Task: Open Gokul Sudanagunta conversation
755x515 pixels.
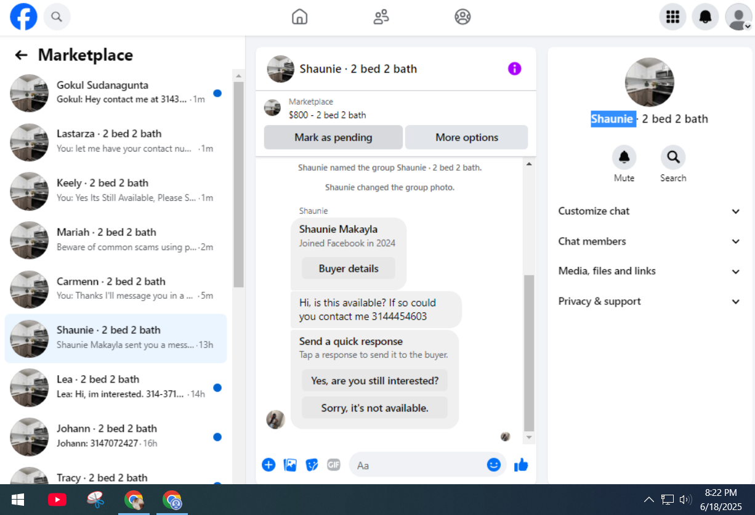Action: coord(116,93)
